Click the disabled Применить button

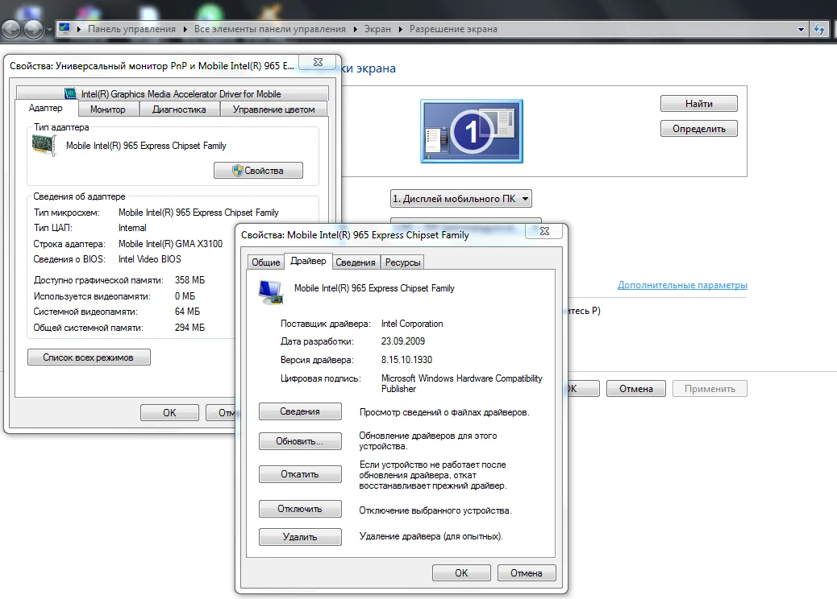tap(710, 389)
